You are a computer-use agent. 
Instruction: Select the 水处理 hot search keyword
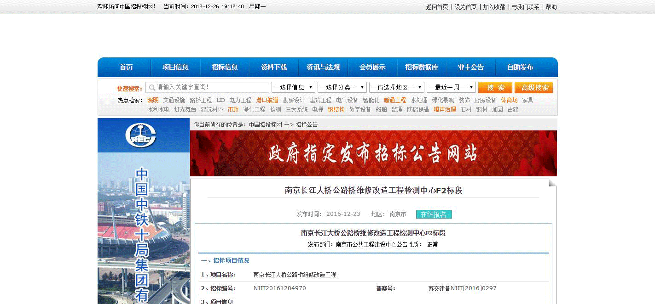(x=419, y=100)
